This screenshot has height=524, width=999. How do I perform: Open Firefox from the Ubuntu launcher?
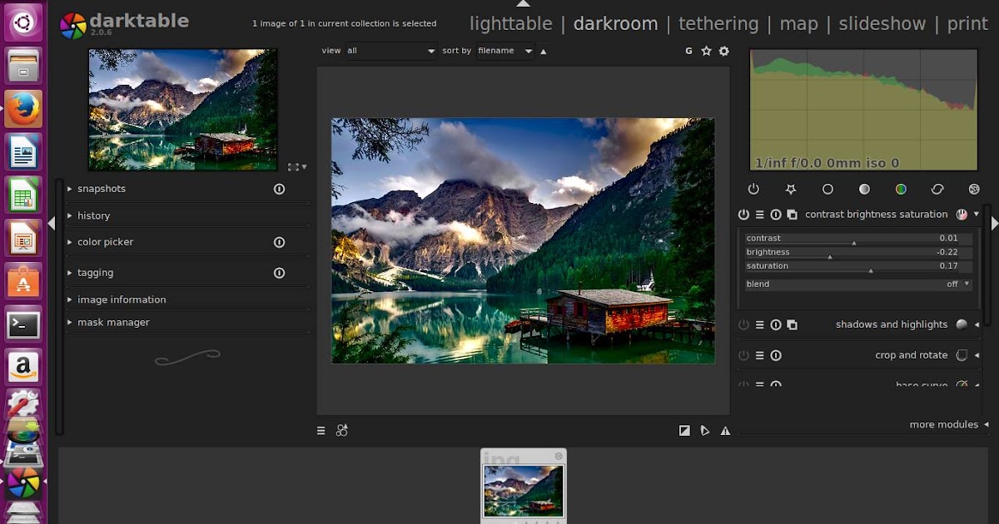click(x=23, y=109)
